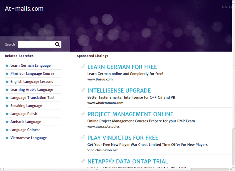Click star icon beside Speaking Language
This screenshot has width=235, height=171.
pyautogui.click(x=7, y=106)
